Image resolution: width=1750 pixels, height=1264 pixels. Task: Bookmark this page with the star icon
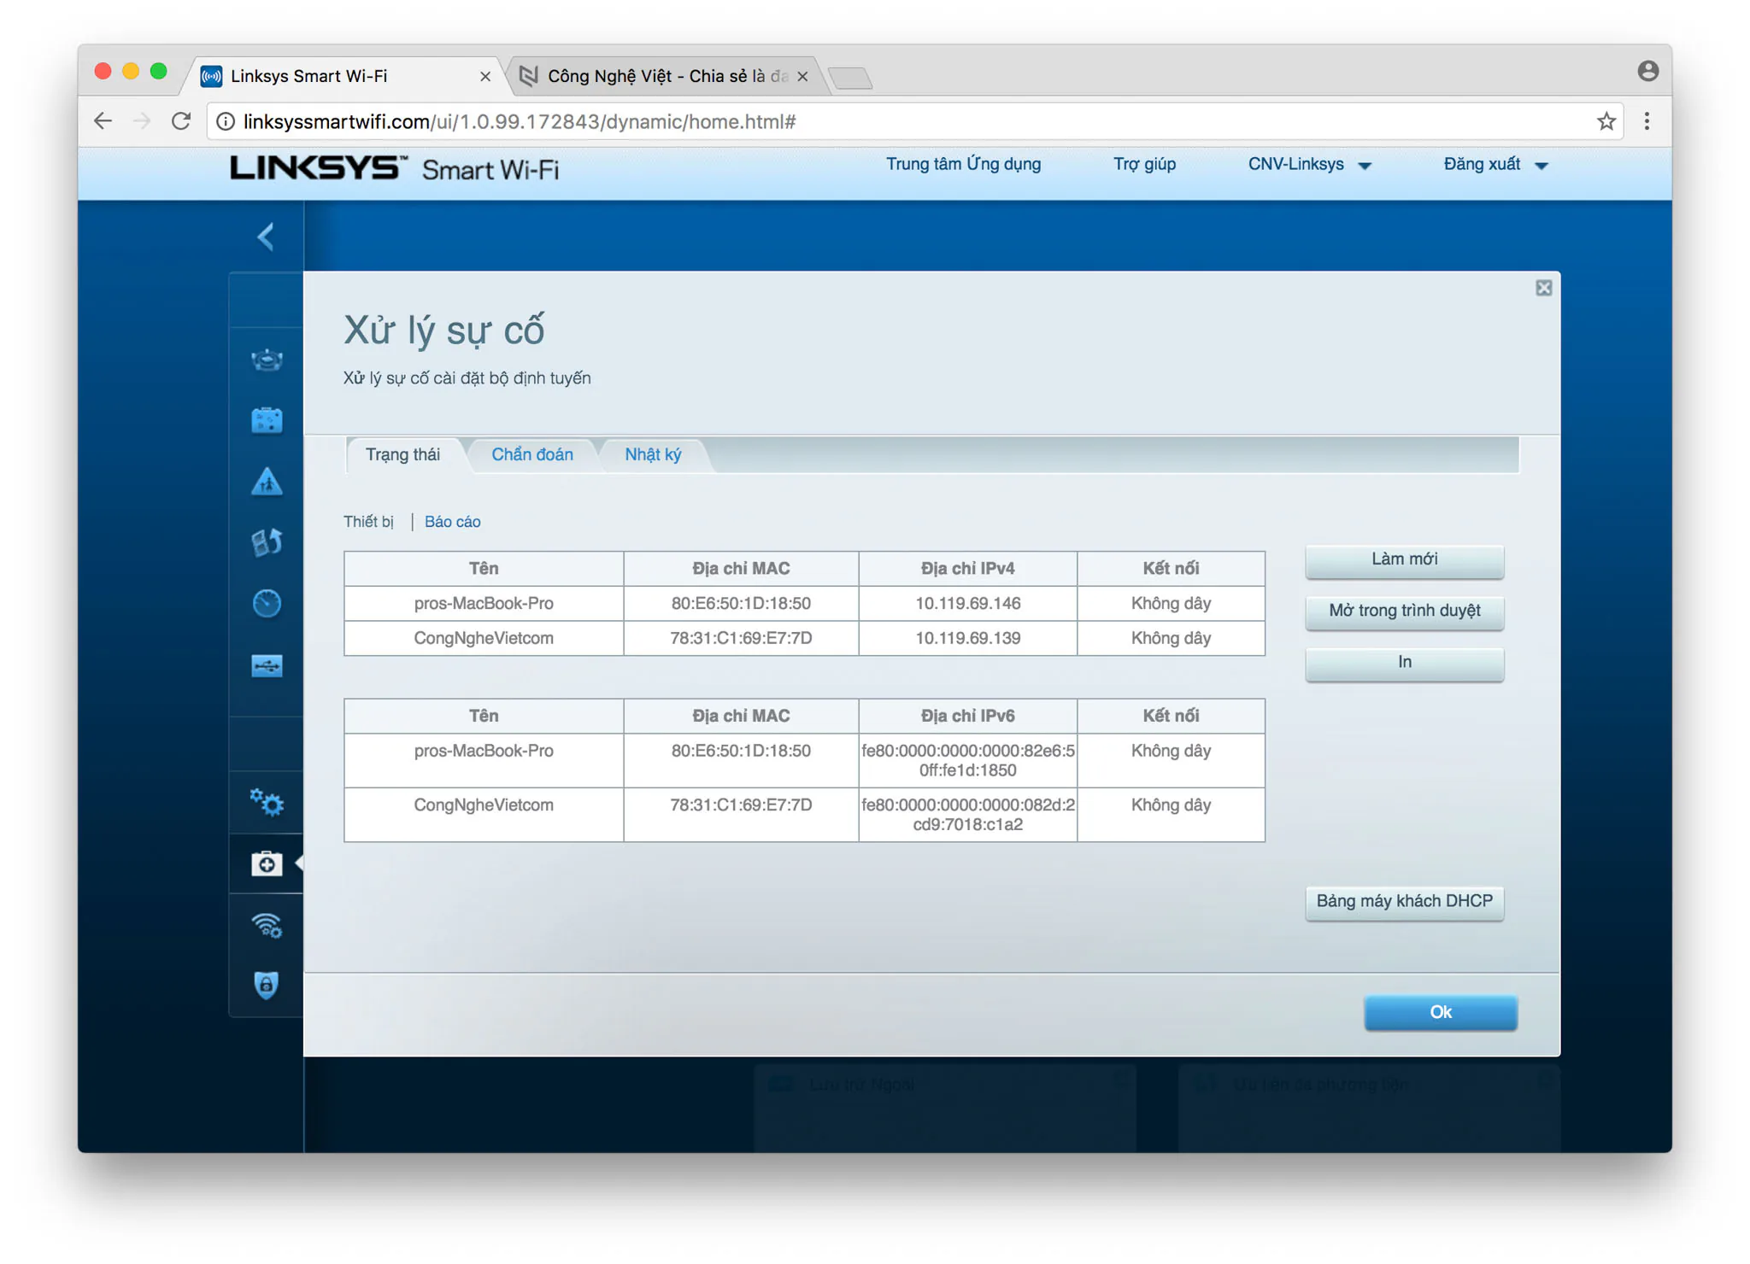point(1606,121)
